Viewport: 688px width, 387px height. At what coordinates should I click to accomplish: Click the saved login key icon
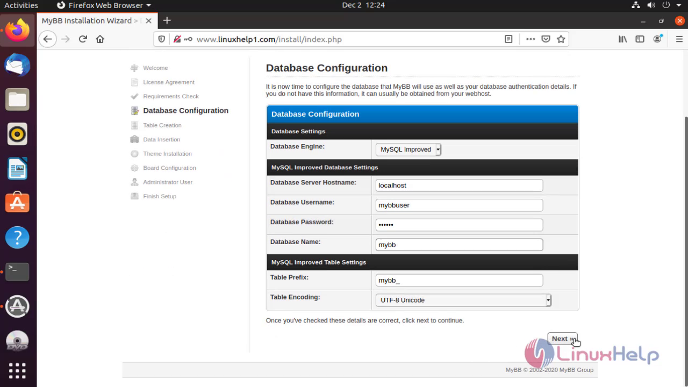click(x=188, y=39)
